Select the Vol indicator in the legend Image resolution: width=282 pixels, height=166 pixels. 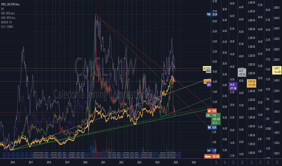pyautogui.click(x=2, y=9)
